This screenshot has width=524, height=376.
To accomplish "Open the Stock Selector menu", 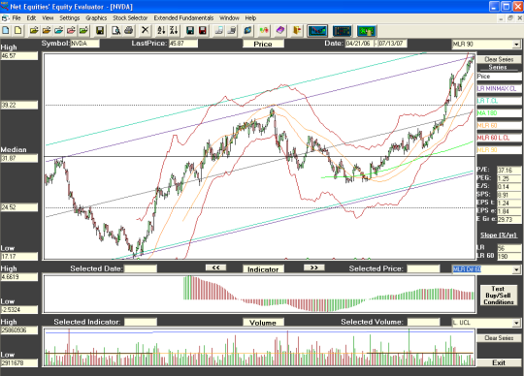I will point(130,18).
